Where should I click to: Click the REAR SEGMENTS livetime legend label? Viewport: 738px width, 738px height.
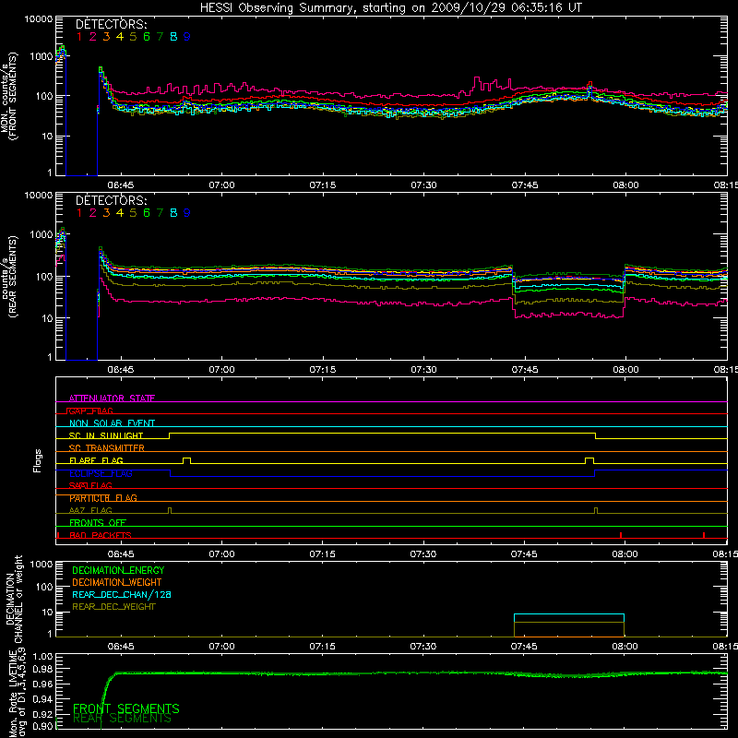(122, 719)
